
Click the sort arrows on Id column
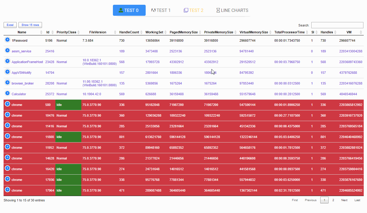pos(53,32)
